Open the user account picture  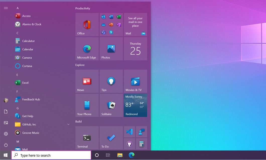[x=6, y=100]
